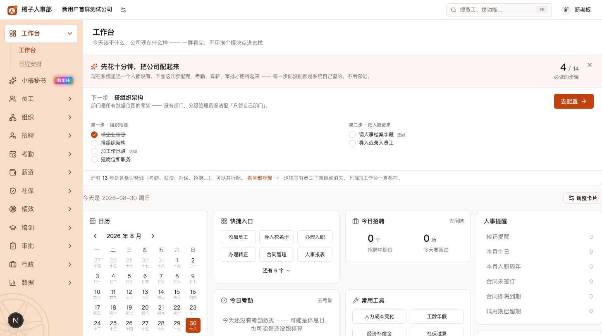The image size is (602, 336).
Task: Expand the 组织 menu chevron
Action: click(x=70, y=117)
